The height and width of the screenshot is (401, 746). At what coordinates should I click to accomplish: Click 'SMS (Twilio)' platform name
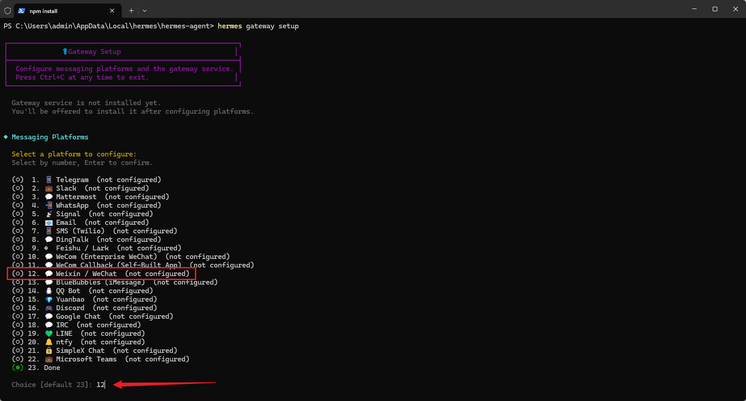click(80, 231)
